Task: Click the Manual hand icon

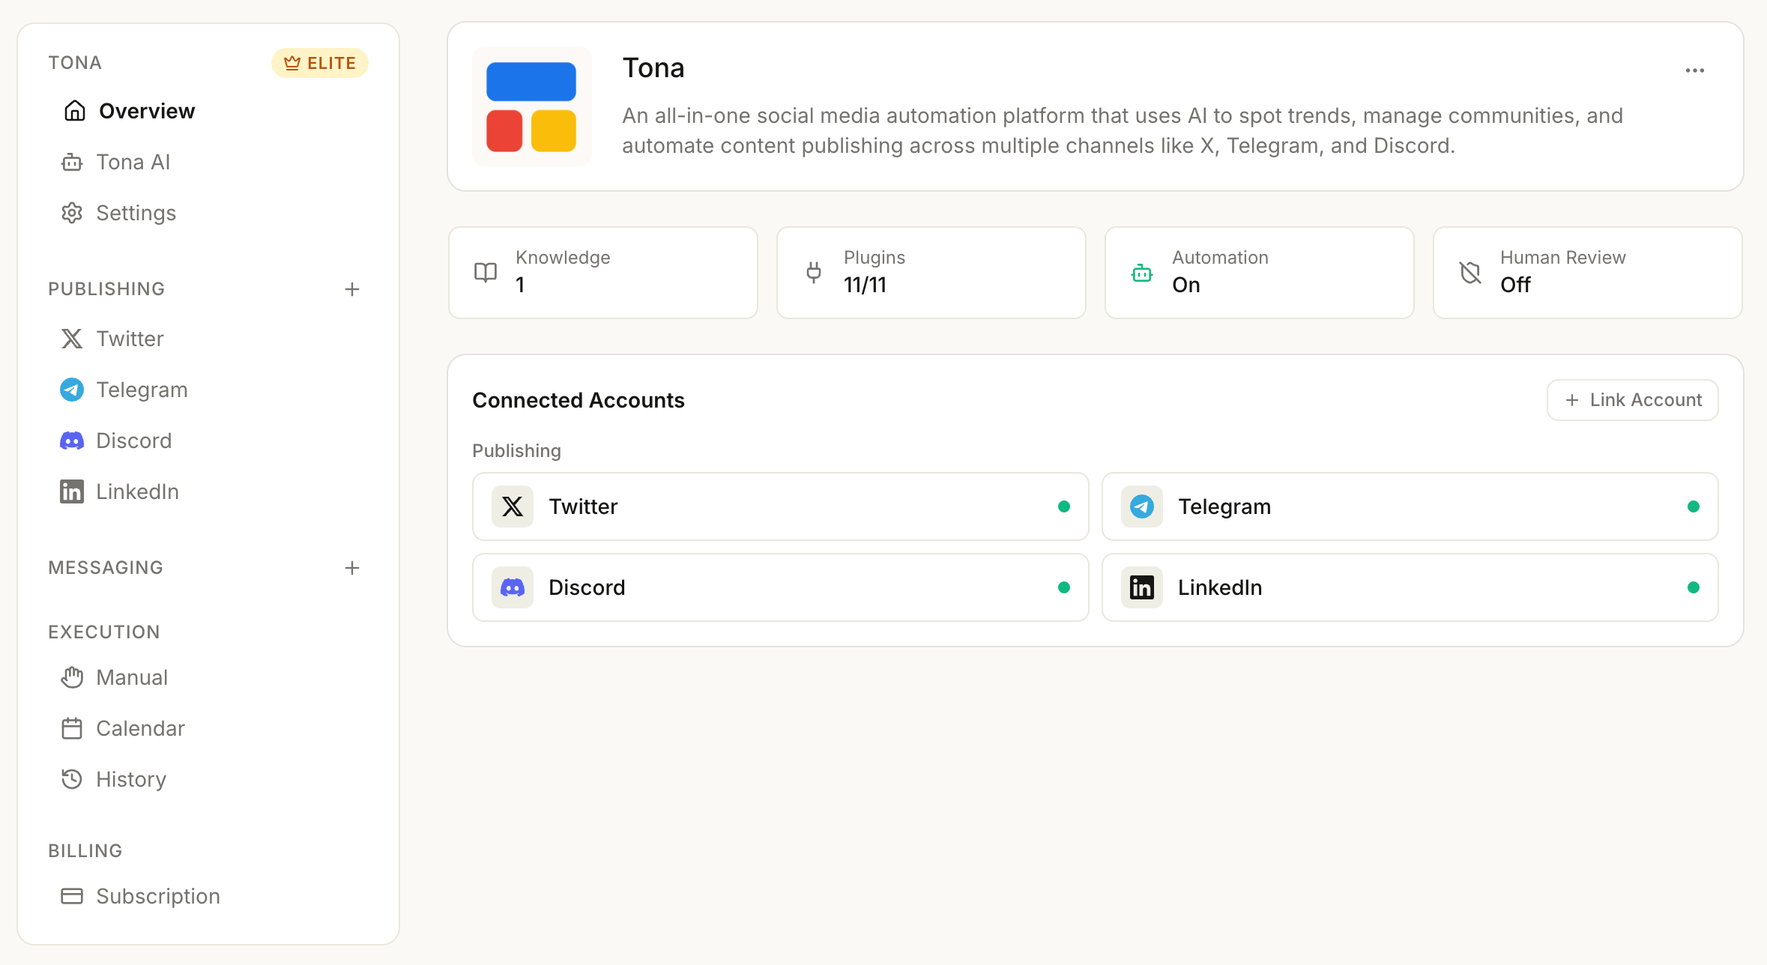Action: pyautogui.click(x=72, y=677)
